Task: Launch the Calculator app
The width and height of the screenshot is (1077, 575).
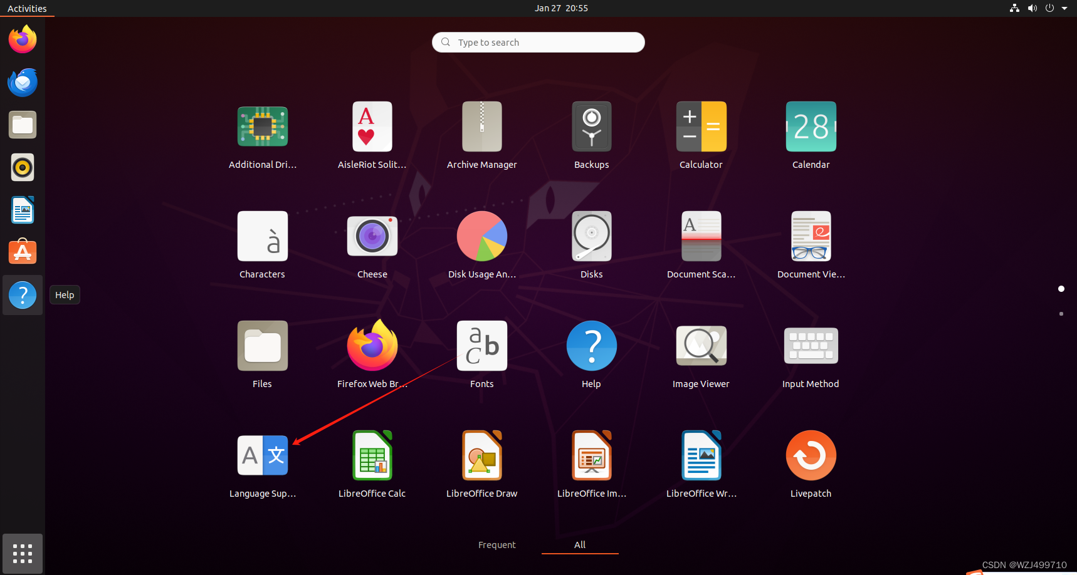Action: tap(701, 127)
